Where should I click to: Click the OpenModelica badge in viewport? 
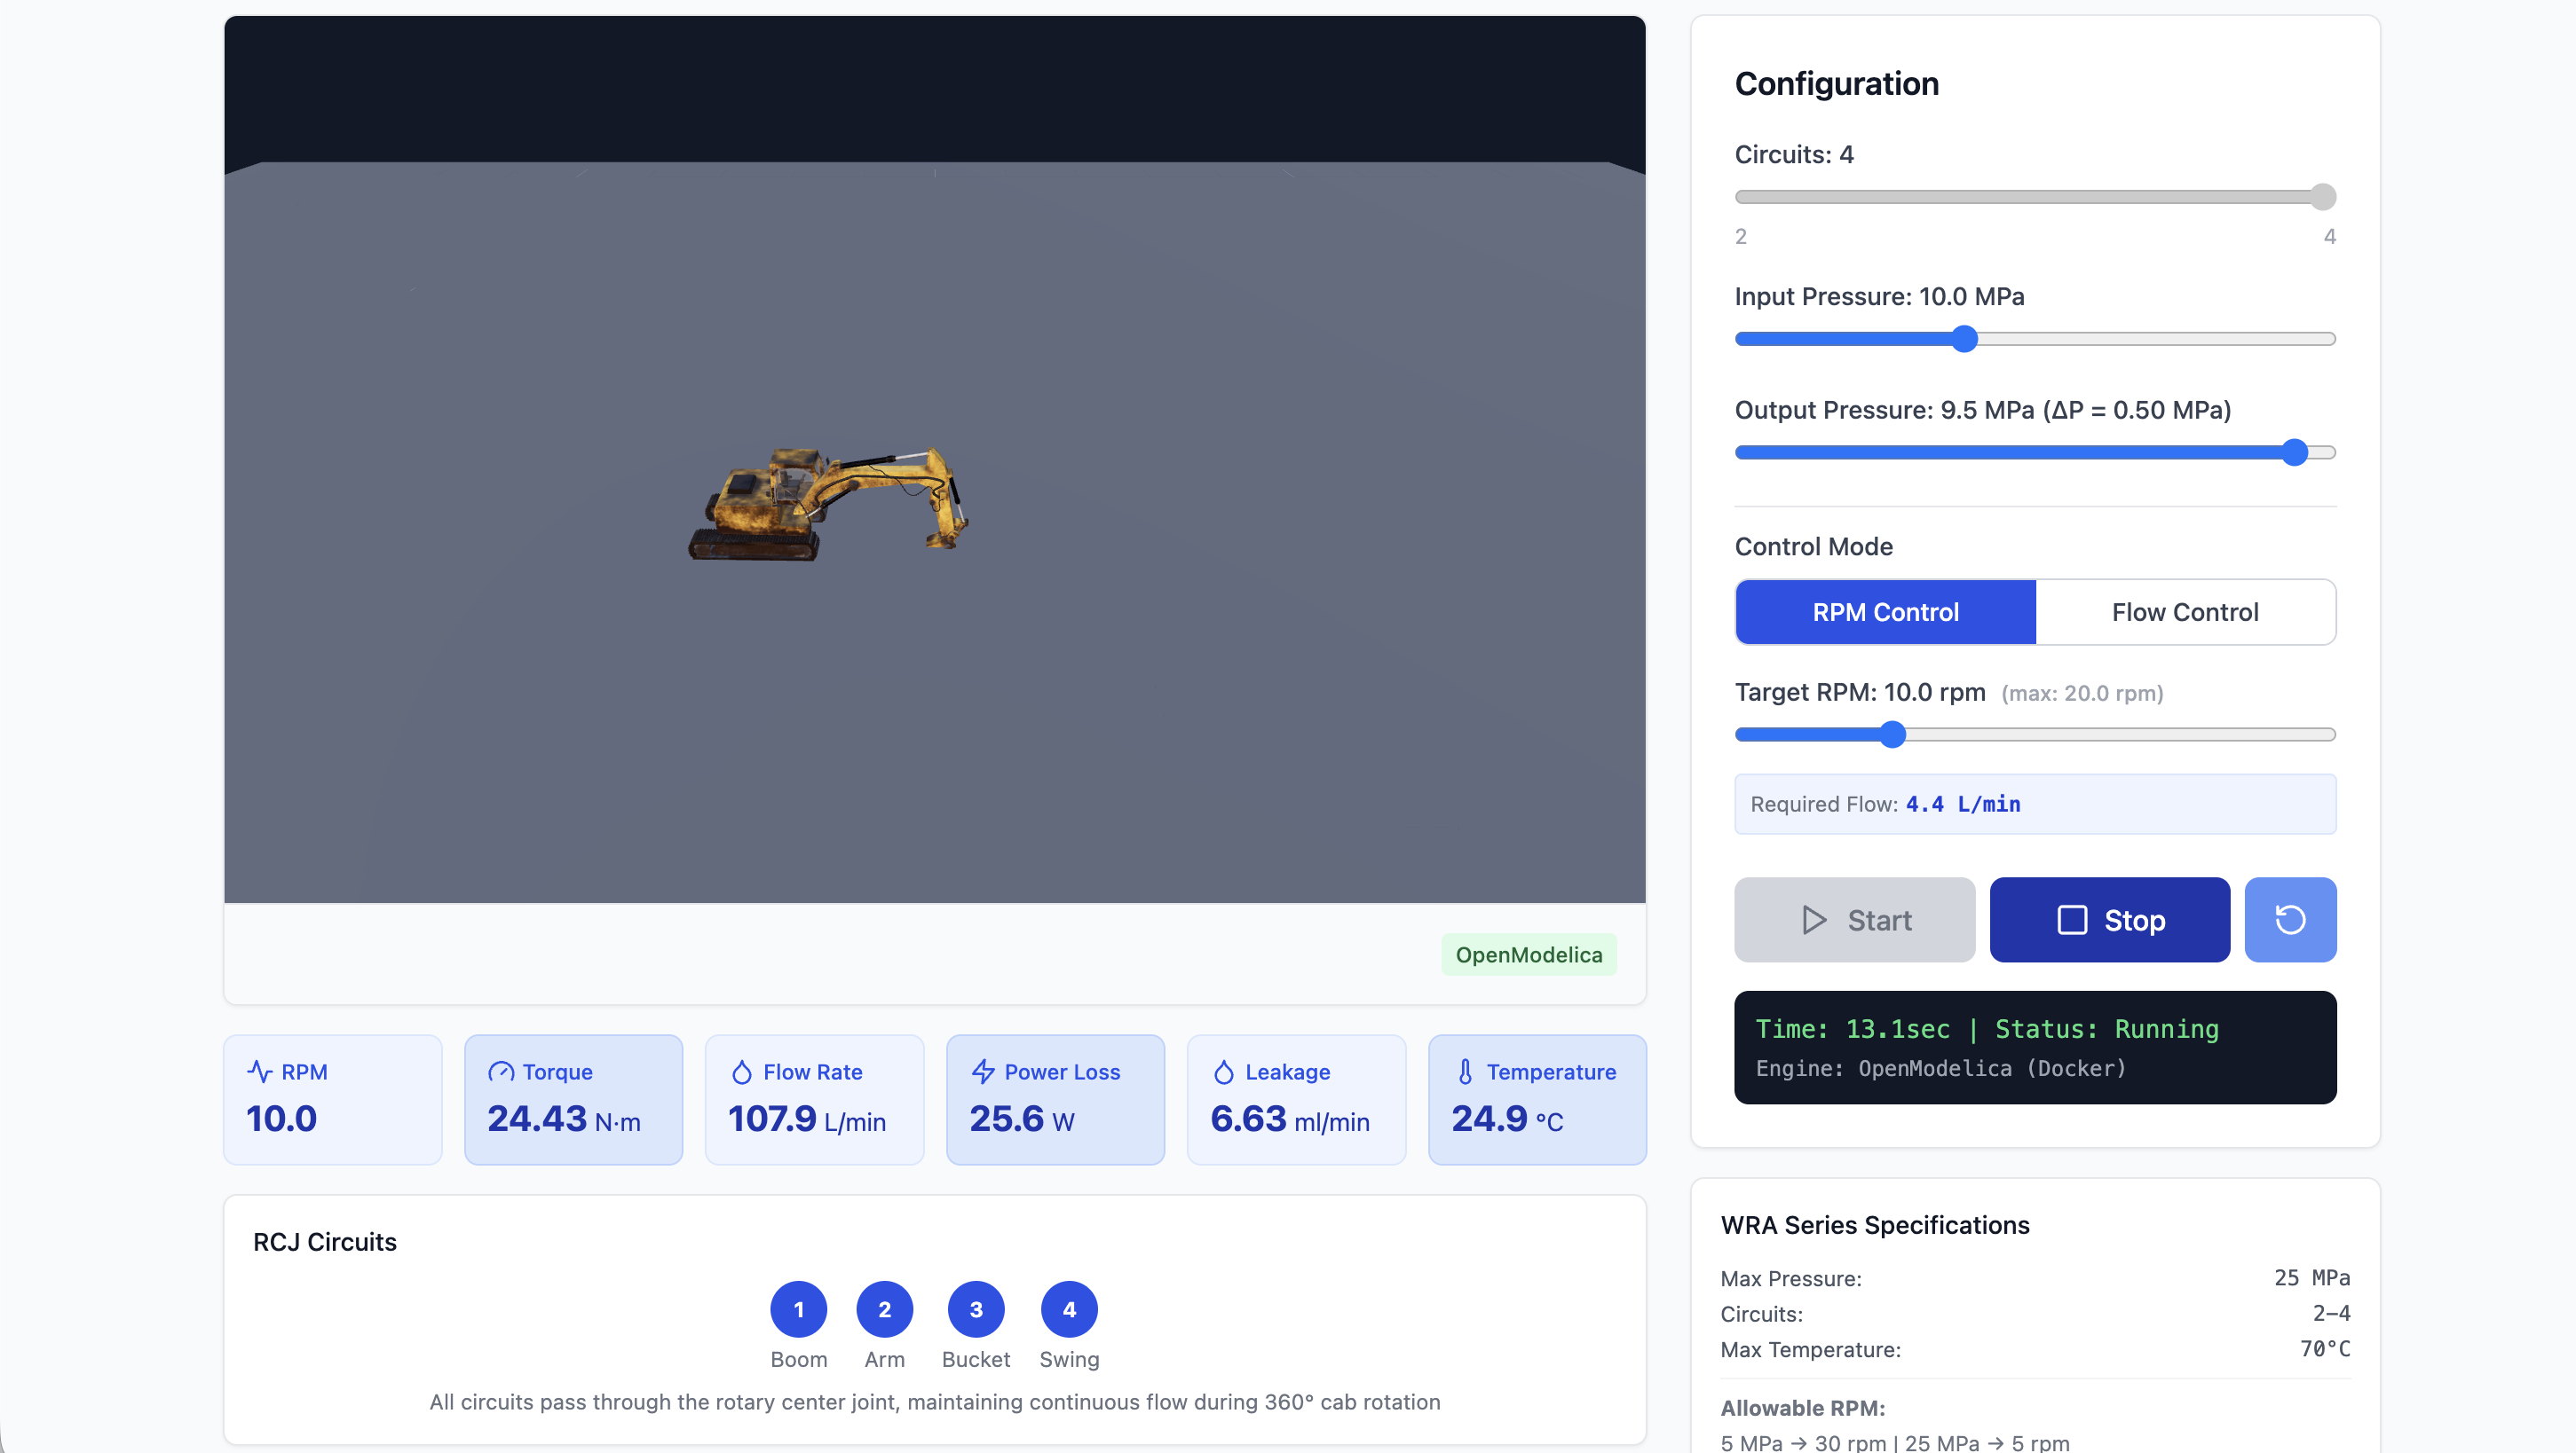[x=1528, y=954]
